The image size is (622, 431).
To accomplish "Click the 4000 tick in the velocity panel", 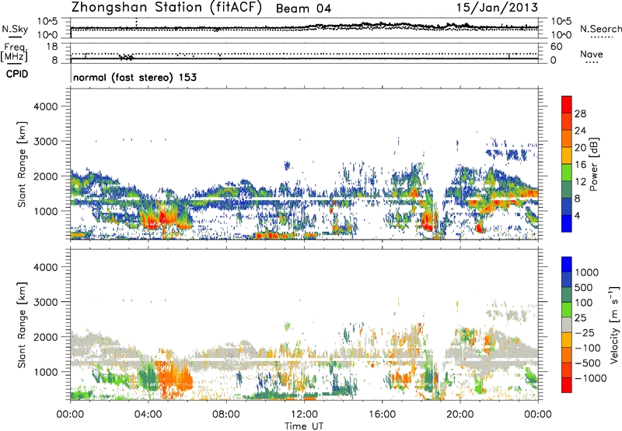I will (46, 267).
